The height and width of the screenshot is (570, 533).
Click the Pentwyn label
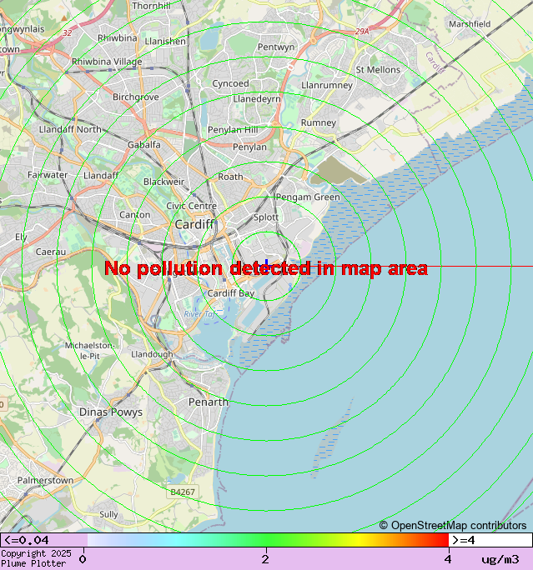[x=276, y=47]
